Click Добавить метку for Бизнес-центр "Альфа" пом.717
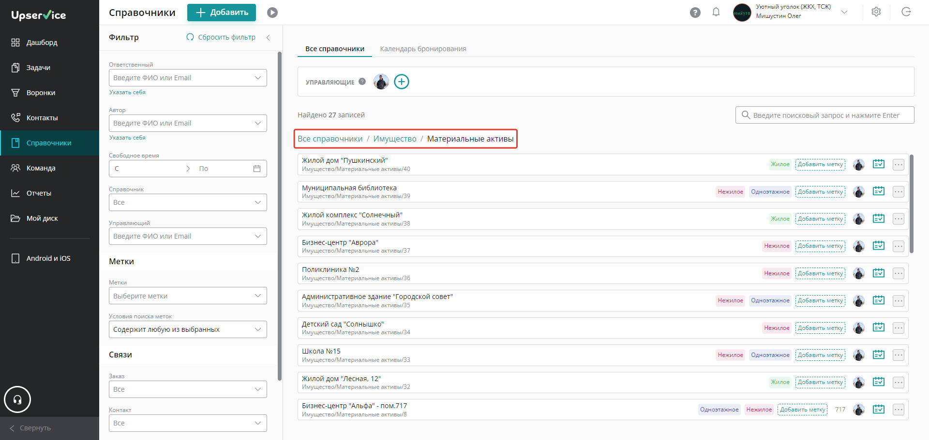The width and height of the screenshot is (929, 440). click(x=802, y=410)
